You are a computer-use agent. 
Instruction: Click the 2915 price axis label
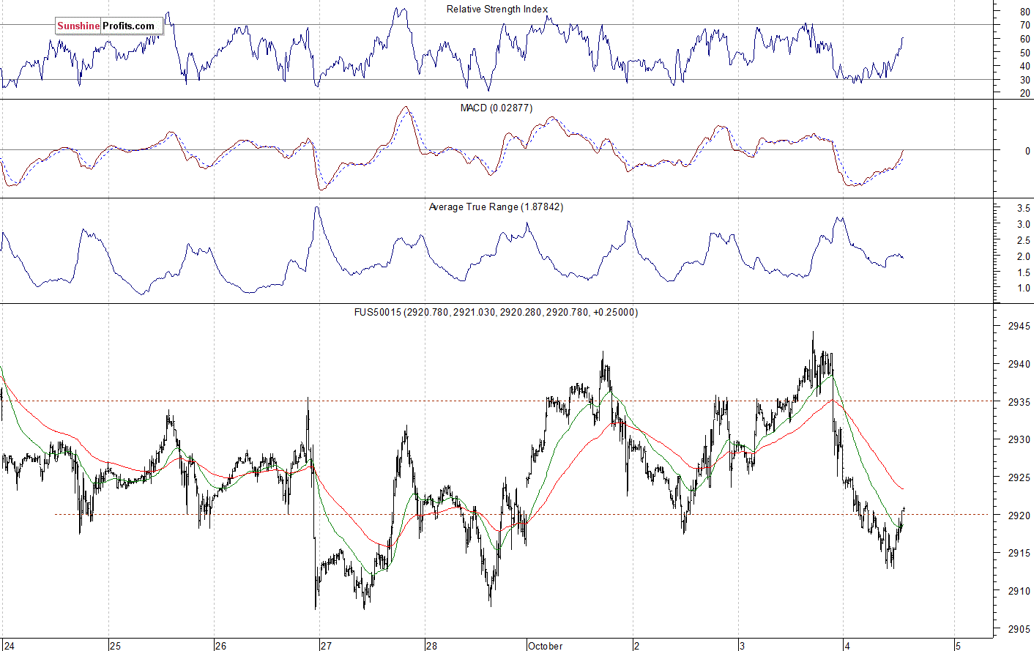point(1019,553)
